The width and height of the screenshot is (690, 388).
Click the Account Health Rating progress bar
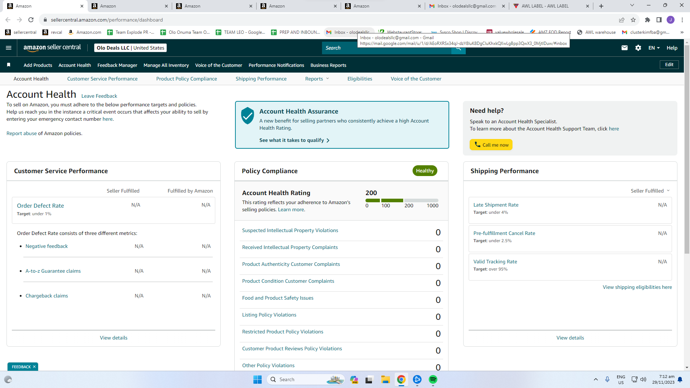402,200
